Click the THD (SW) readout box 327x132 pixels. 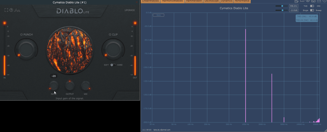(x=307, y=18)
